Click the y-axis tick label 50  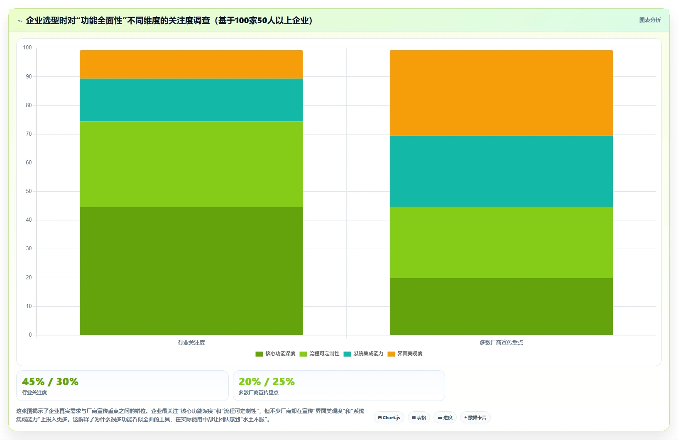(x=29, y=191)
